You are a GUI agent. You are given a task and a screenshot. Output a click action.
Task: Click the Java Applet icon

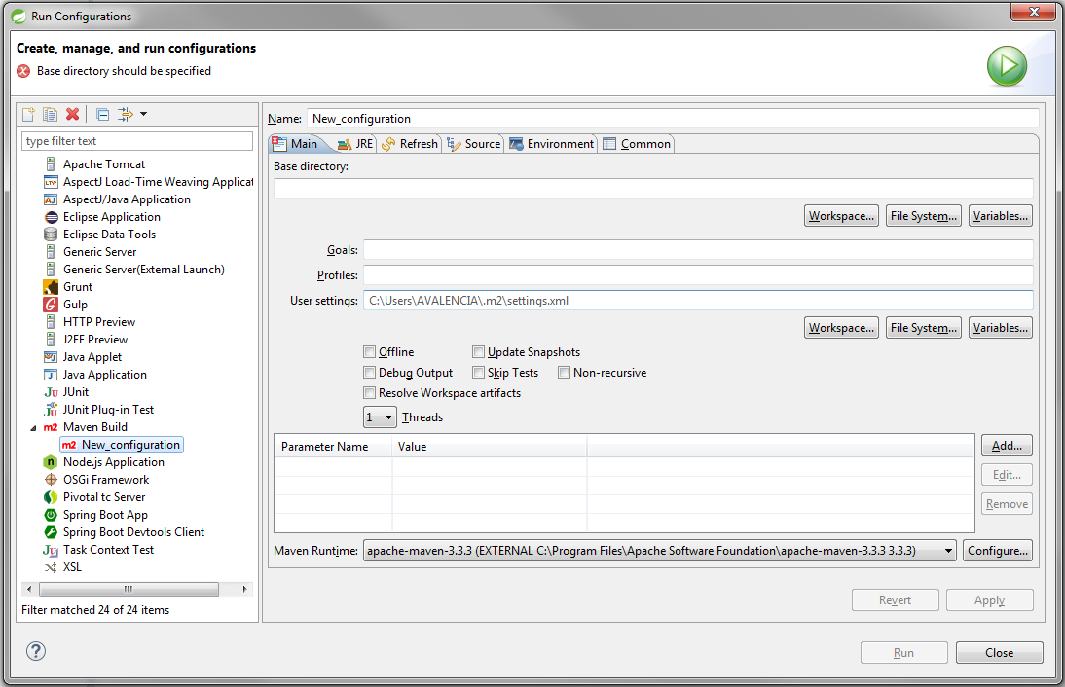pyautogui.click(x=51, y=357)
